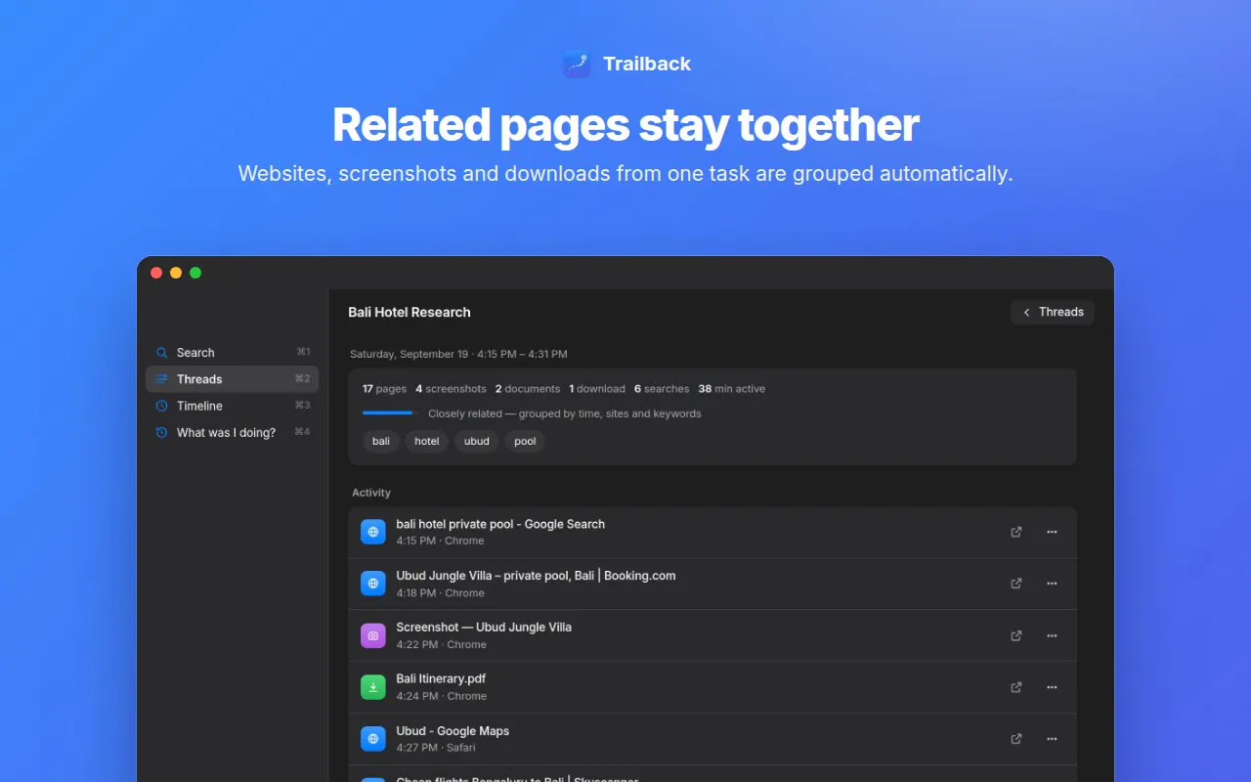Open Screenshot — Ubud Jungle Villa externally

[1016, 635]
